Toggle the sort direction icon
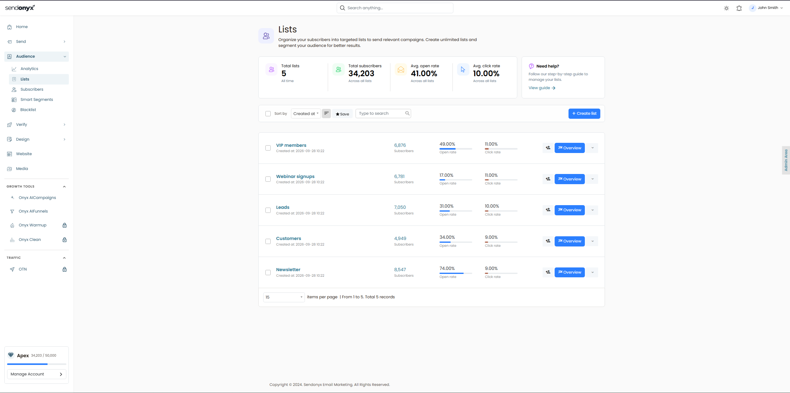 tap(326, 114)
